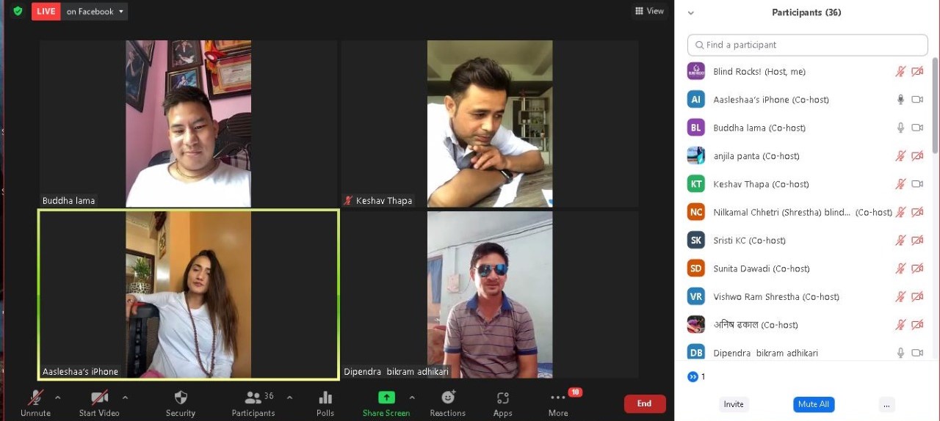Open the Participants icon in toolbar
The width and height of the screenshot is (940, 421).
[x=253, y=398]
